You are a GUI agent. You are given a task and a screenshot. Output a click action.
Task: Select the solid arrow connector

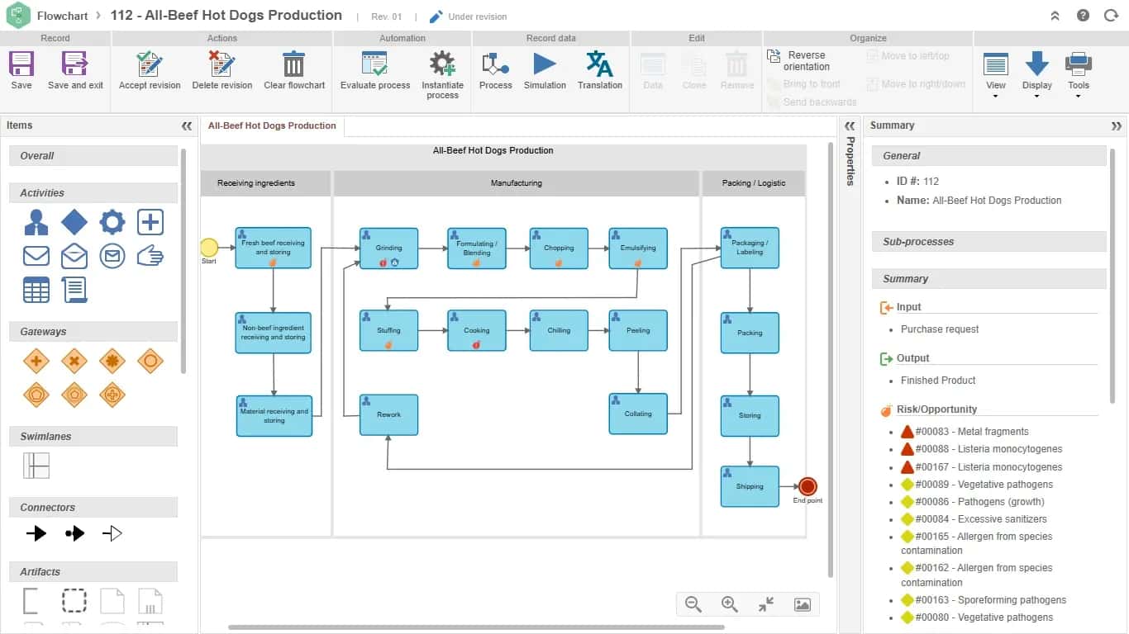tap(36, 533)
